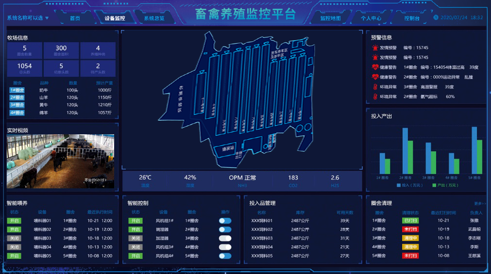
Task: Click thermometer icon for 3#圈舍 高温警报
Action: pos(374,87)
